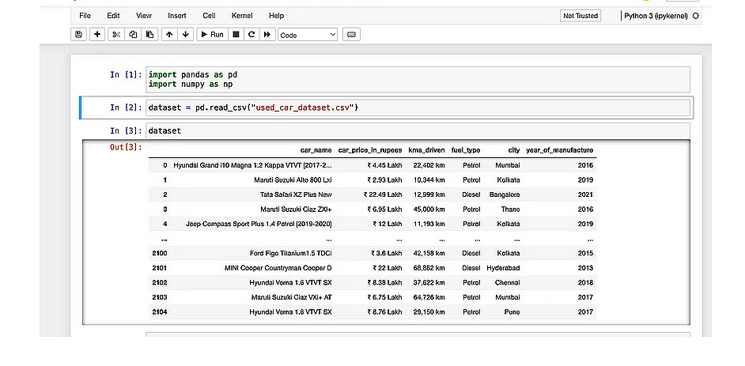Copy selected cells icon
745x366 pixels.
(x=133, y=35)
